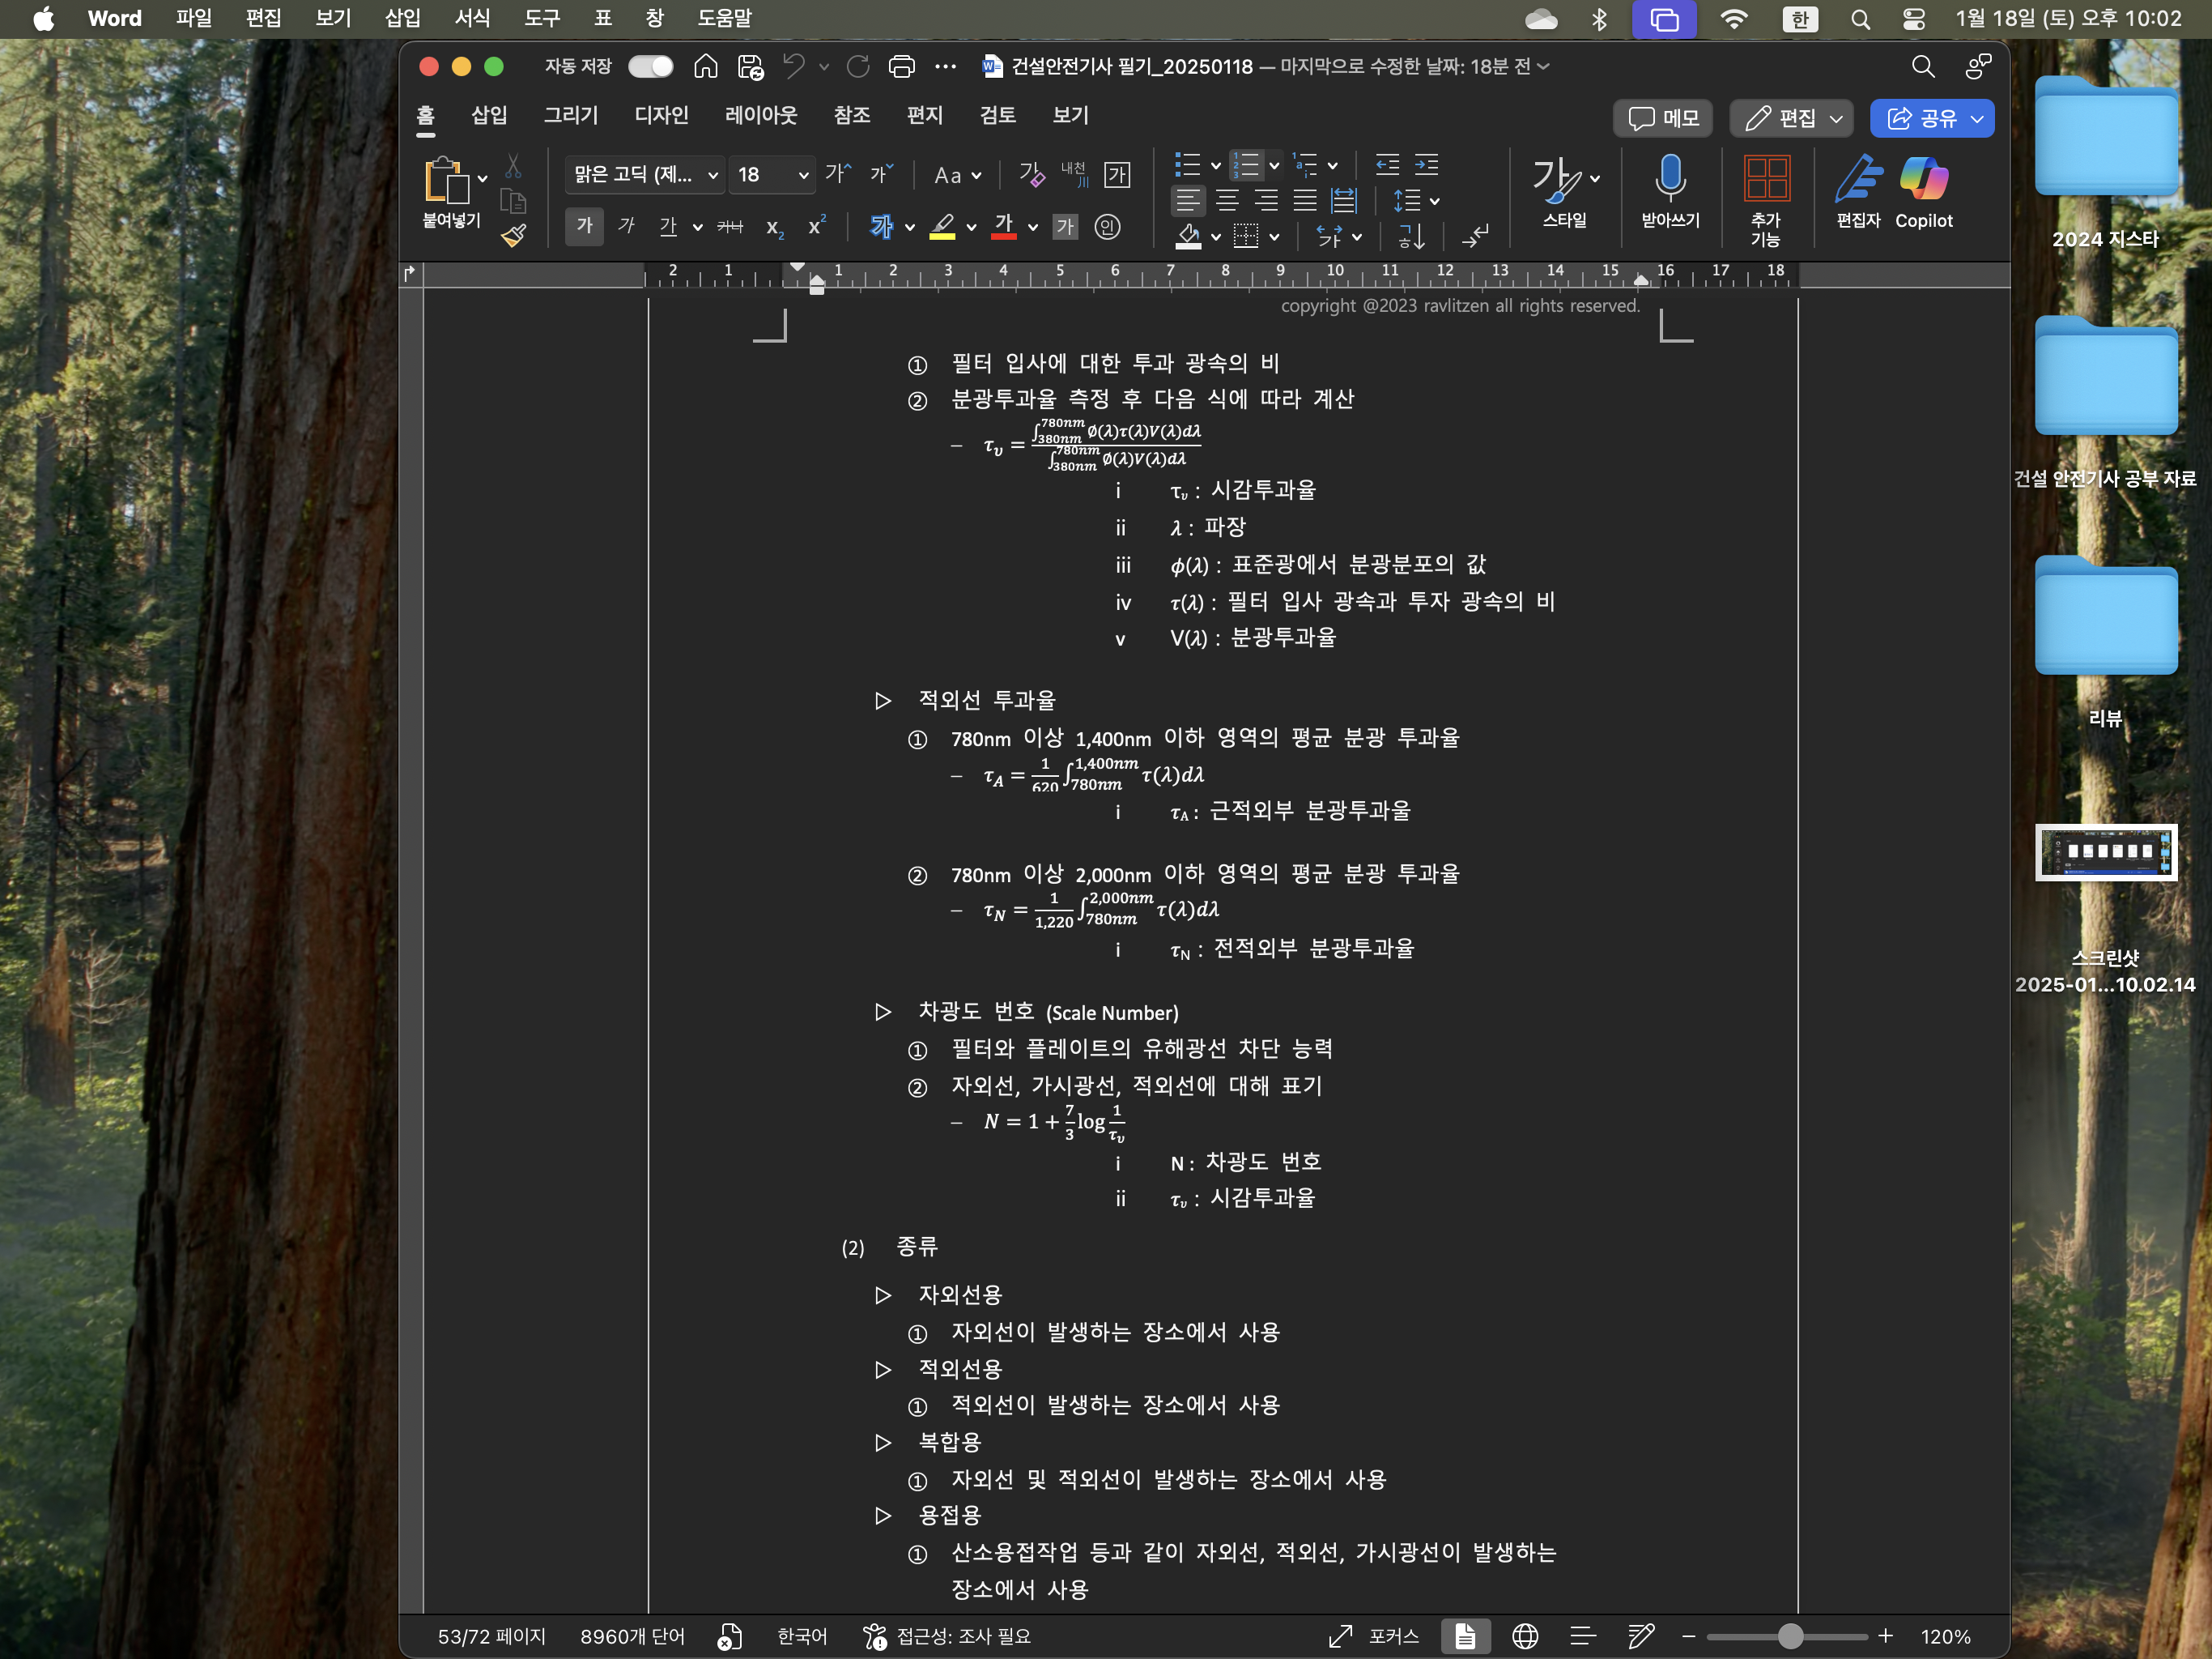Center align the paragraph
Viewport: 2212px width, 1659px height.
pos(1227,201)
